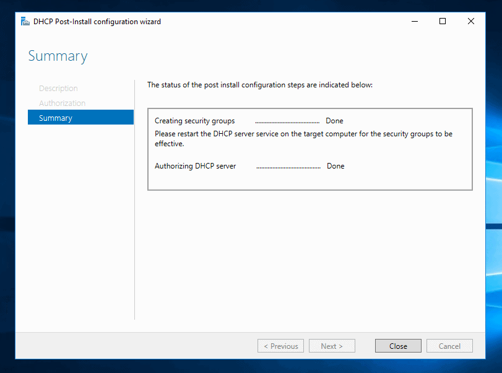Viewport: 502px width, 373px height.
Task: Click Cancel to abort the wizard
Action: [x=449, y=346]
